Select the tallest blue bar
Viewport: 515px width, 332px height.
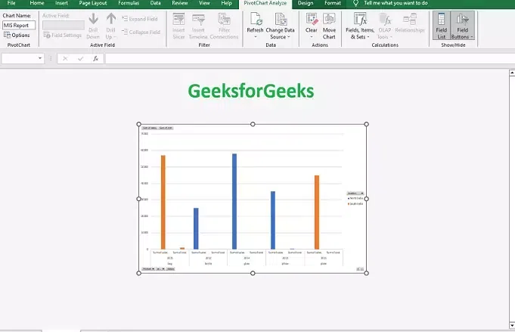(234, 201)
